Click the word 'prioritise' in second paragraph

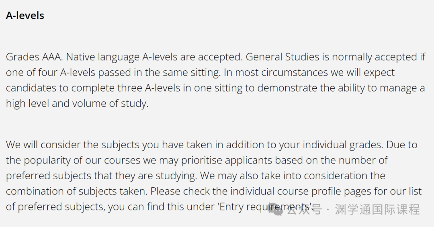point(202,160)
